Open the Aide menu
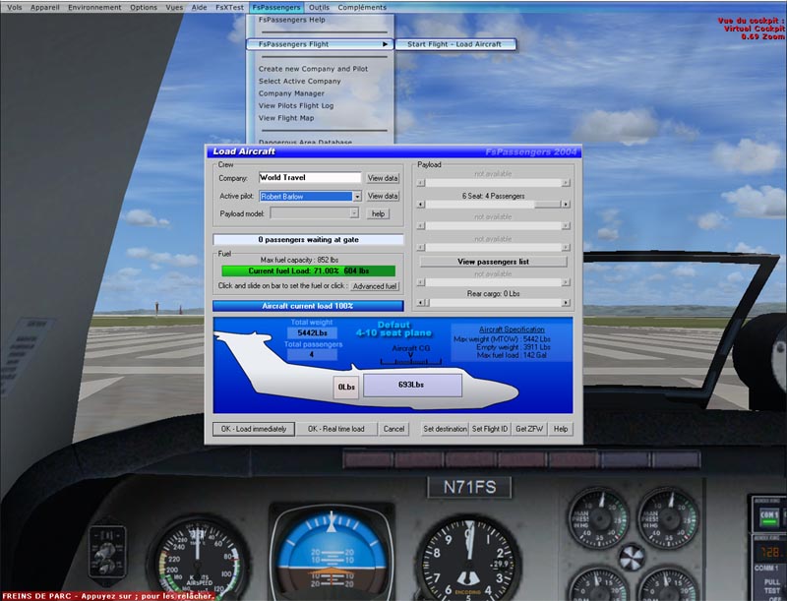The image size is (787, 601). click(x=200, y=8)
